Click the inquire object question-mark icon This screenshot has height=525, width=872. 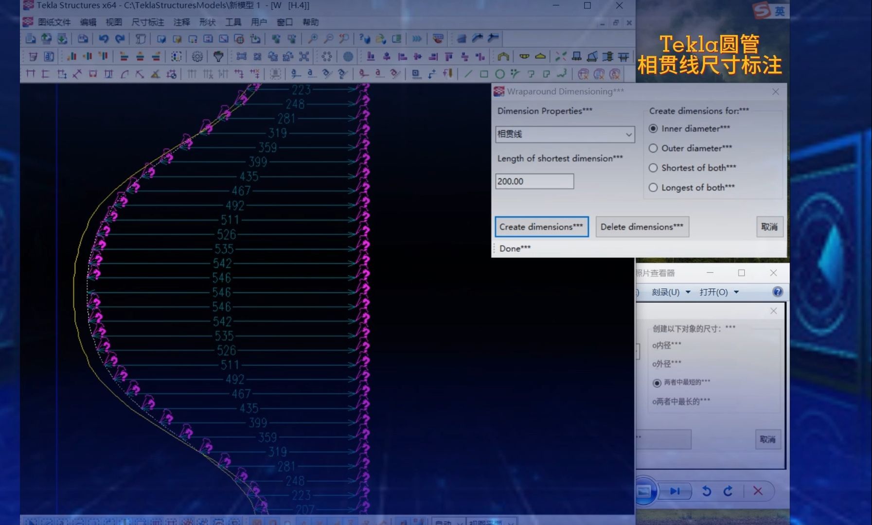pos(364,38)
